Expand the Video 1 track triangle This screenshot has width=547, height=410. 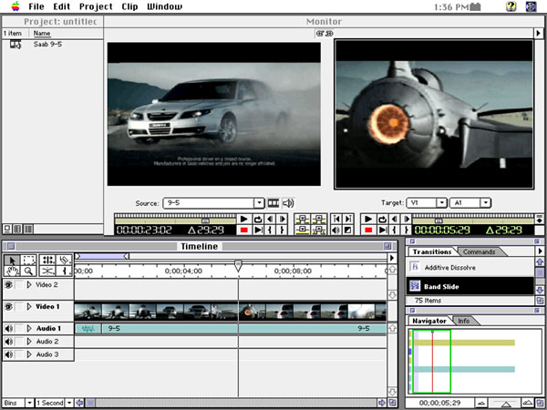[29, 307]
